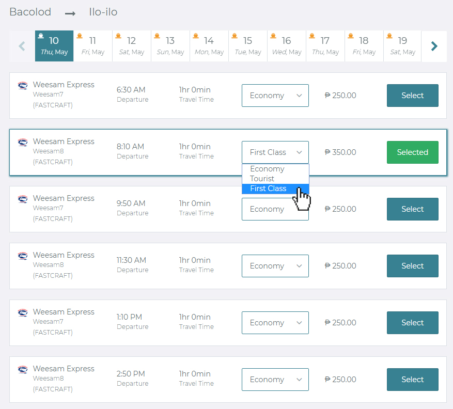Click the Weesam Express logo beside 11:30 AM trip
The height and width of the screenshot is (409, 453).
(x=23, y=256)
